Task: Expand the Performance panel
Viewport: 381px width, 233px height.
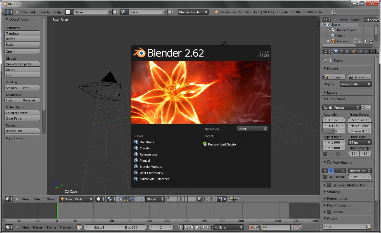Action: click(337, 198)
